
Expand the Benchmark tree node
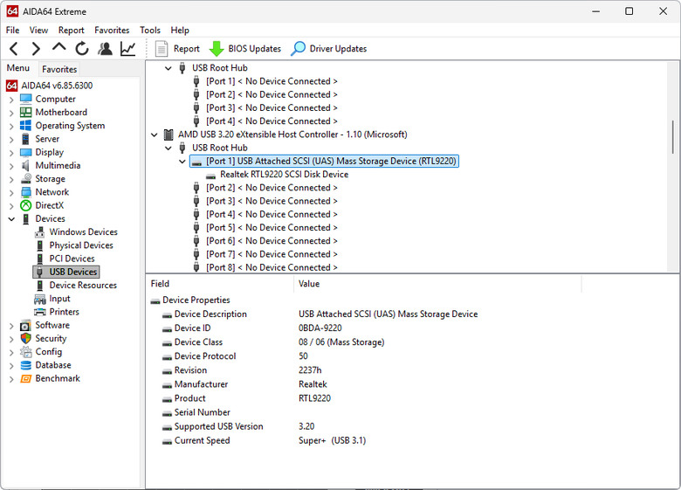point(11,379)
